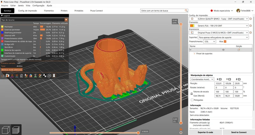Image resolution: width=255 pixels, height=135 pixels.
Task: Click the orange down-arrow legend view icon
Action: 26,76
